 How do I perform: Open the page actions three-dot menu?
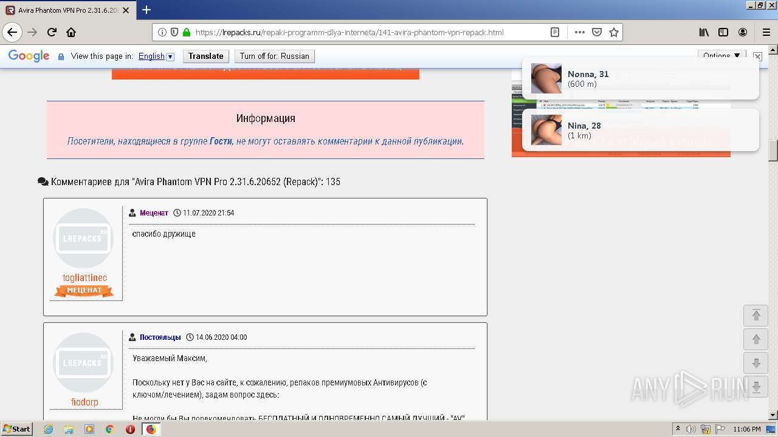pyautogui.click(x=579, y=32)
